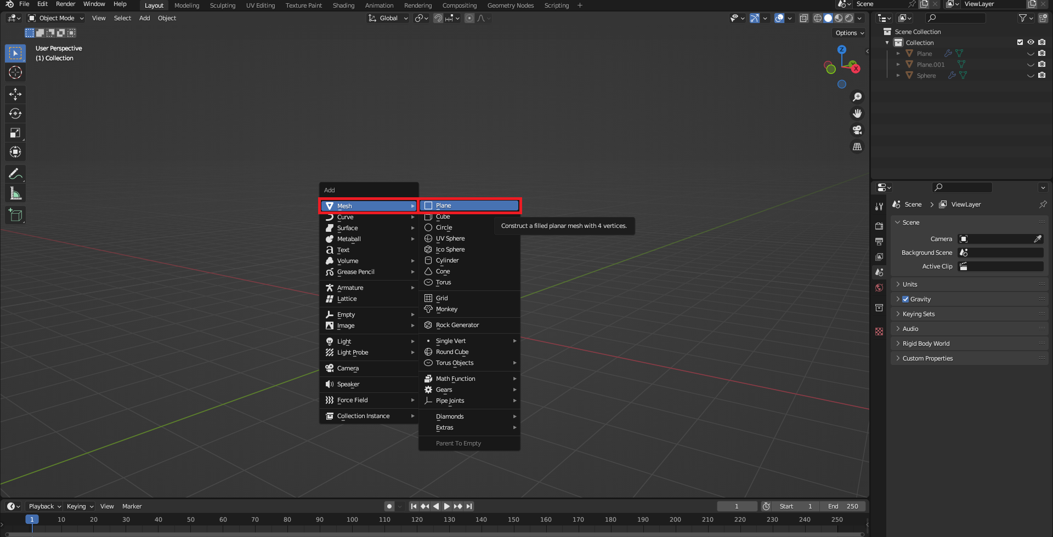
Task: Click the Z axis on navigation gizmo
Action: pos(842,49)
